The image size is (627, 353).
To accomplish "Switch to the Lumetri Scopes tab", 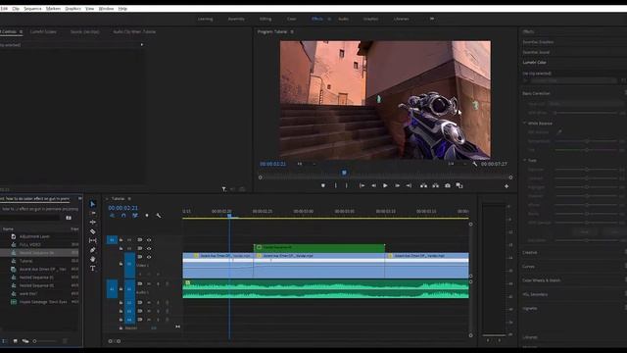I will pyautogui.click(x=43, y=31).
